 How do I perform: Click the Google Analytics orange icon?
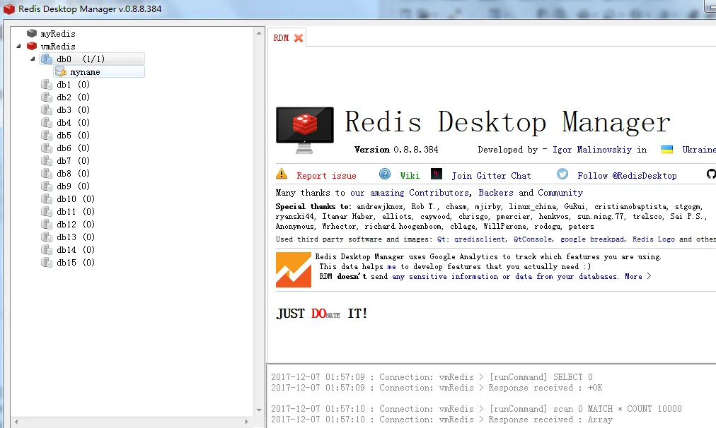(x=294, y=270)
